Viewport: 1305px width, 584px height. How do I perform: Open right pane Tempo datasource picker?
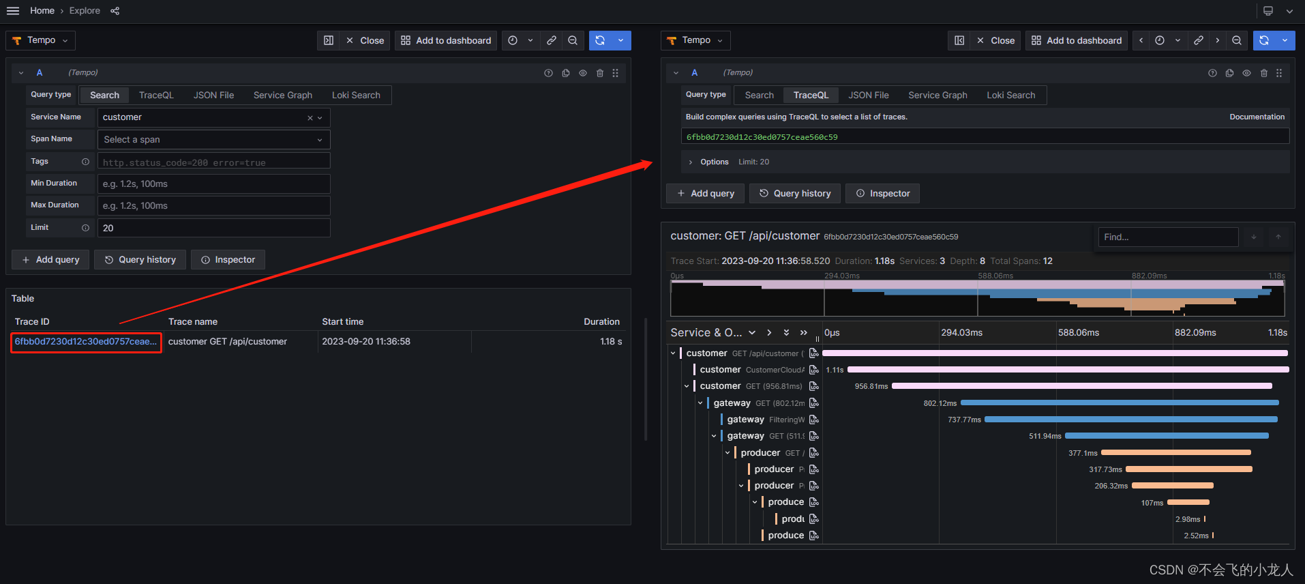[695, 41]
